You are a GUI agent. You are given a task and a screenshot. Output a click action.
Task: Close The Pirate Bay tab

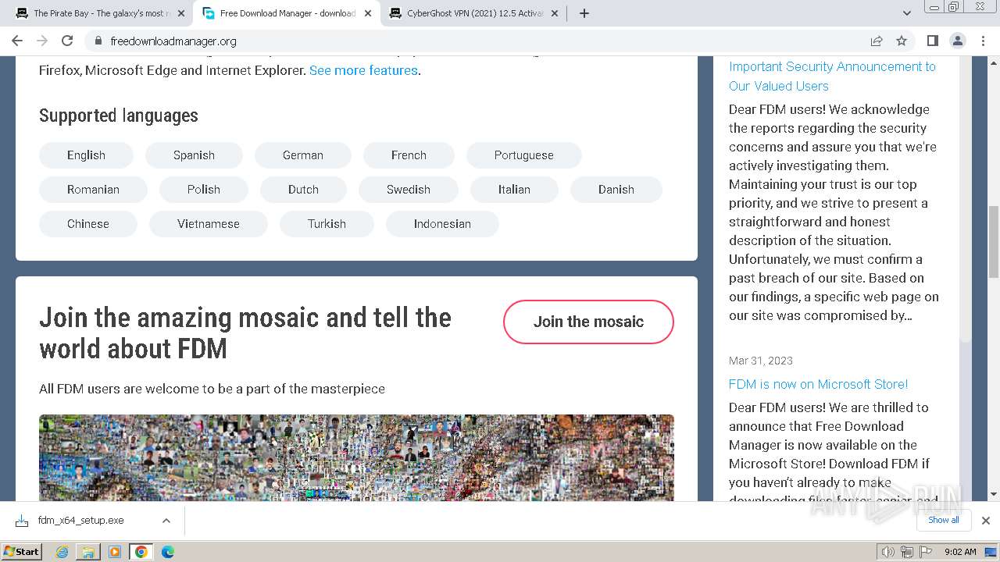point(181,13)
